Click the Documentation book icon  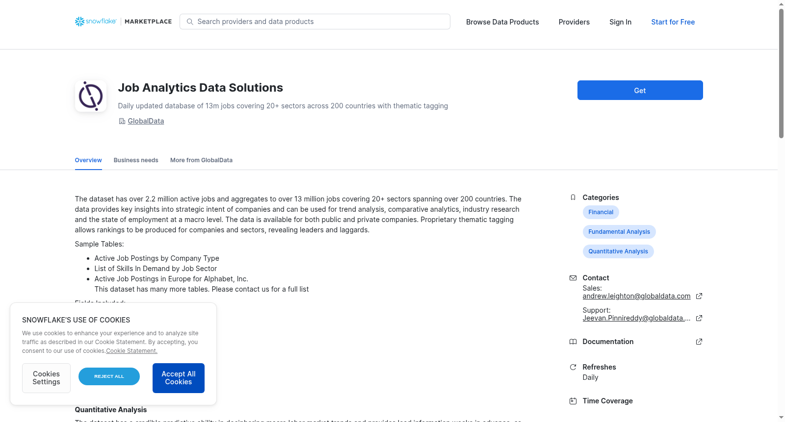[573, 342]
